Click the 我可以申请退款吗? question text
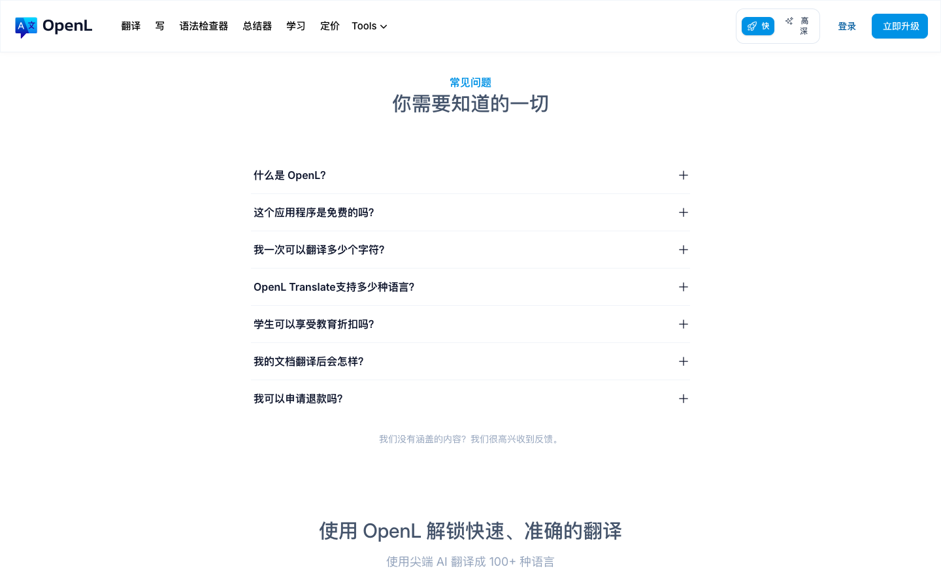941x588 pixels. [x=298, y=399]
